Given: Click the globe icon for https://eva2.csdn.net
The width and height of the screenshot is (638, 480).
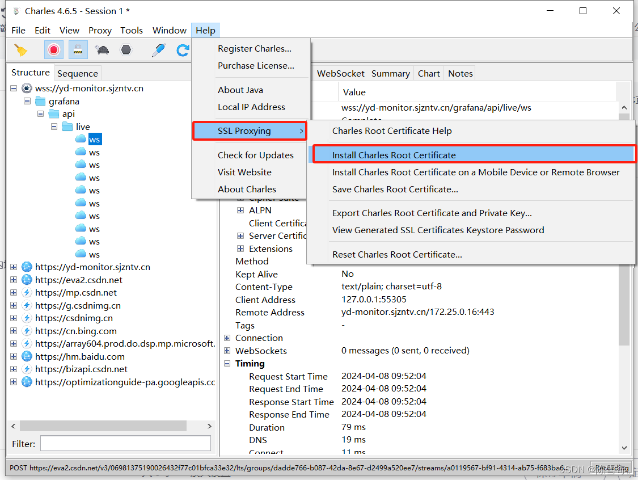Looking at the screenshot, I should 27,280.
